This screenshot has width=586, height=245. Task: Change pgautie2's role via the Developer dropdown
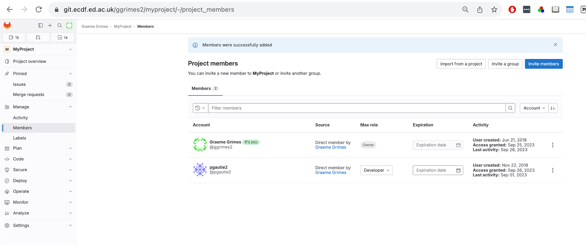(376, 170)
